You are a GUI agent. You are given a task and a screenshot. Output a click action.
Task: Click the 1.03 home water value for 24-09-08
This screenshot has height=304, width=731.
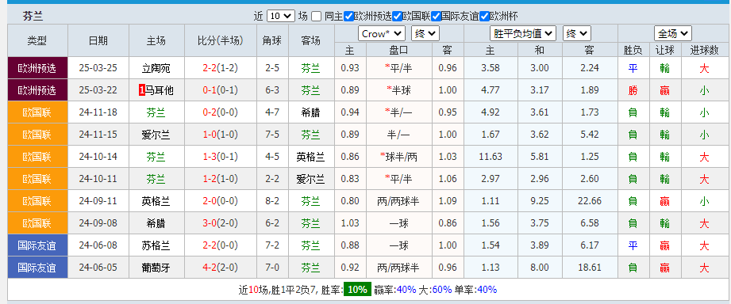click(350, 223)
